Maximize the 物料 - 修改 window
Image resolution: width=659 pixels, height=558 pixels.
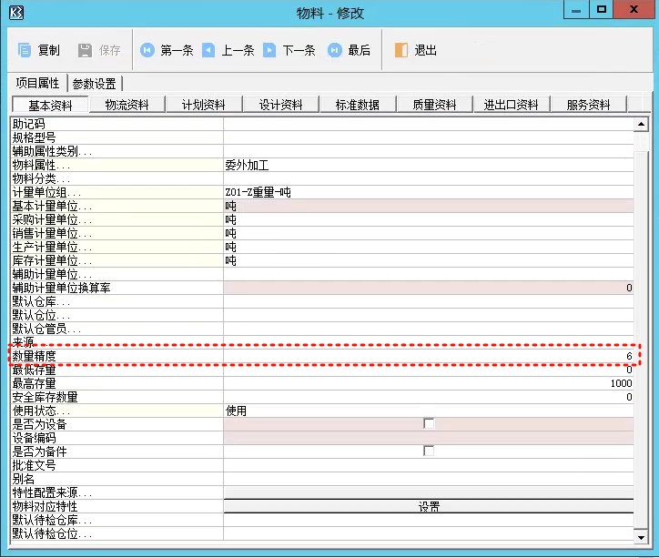point(602,10)
